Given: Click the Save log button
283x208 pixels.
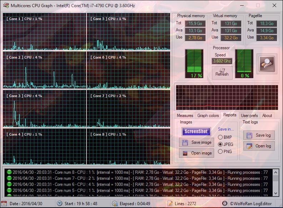Looking at the screenshot, I should 259,135.
